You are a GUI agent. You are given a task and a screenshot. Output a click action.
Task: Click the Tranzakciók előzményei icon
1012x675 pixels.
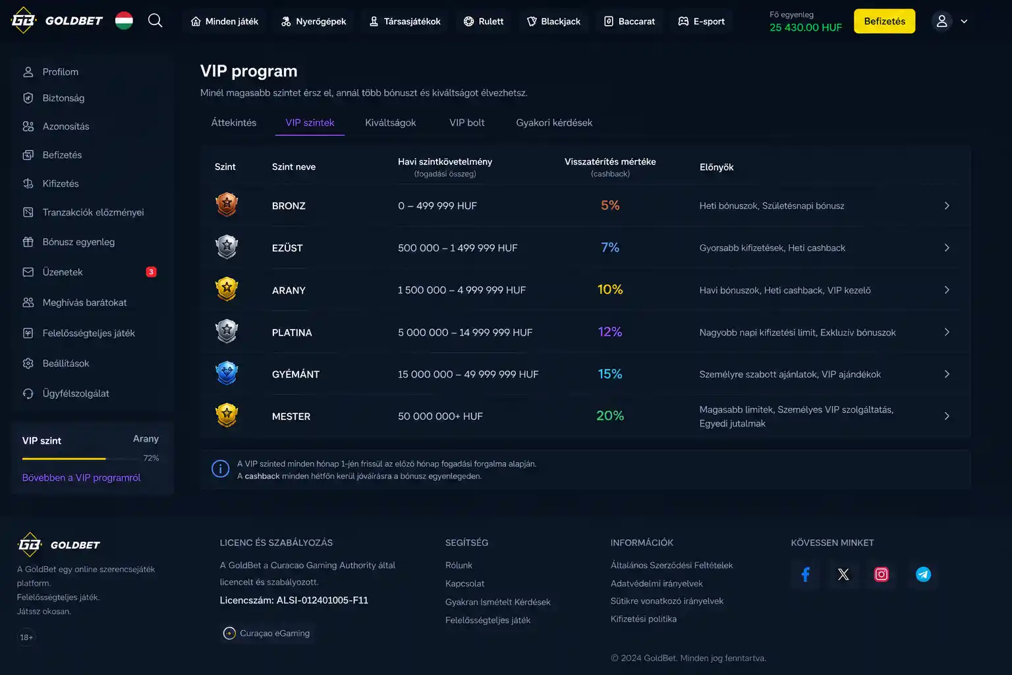[x=28, y=212]
